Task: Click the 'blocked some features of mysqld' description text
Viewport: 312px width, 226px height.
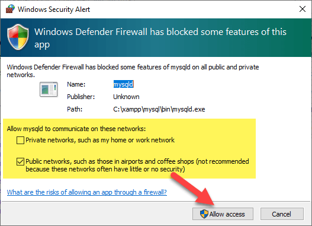Action: [133, 71]
